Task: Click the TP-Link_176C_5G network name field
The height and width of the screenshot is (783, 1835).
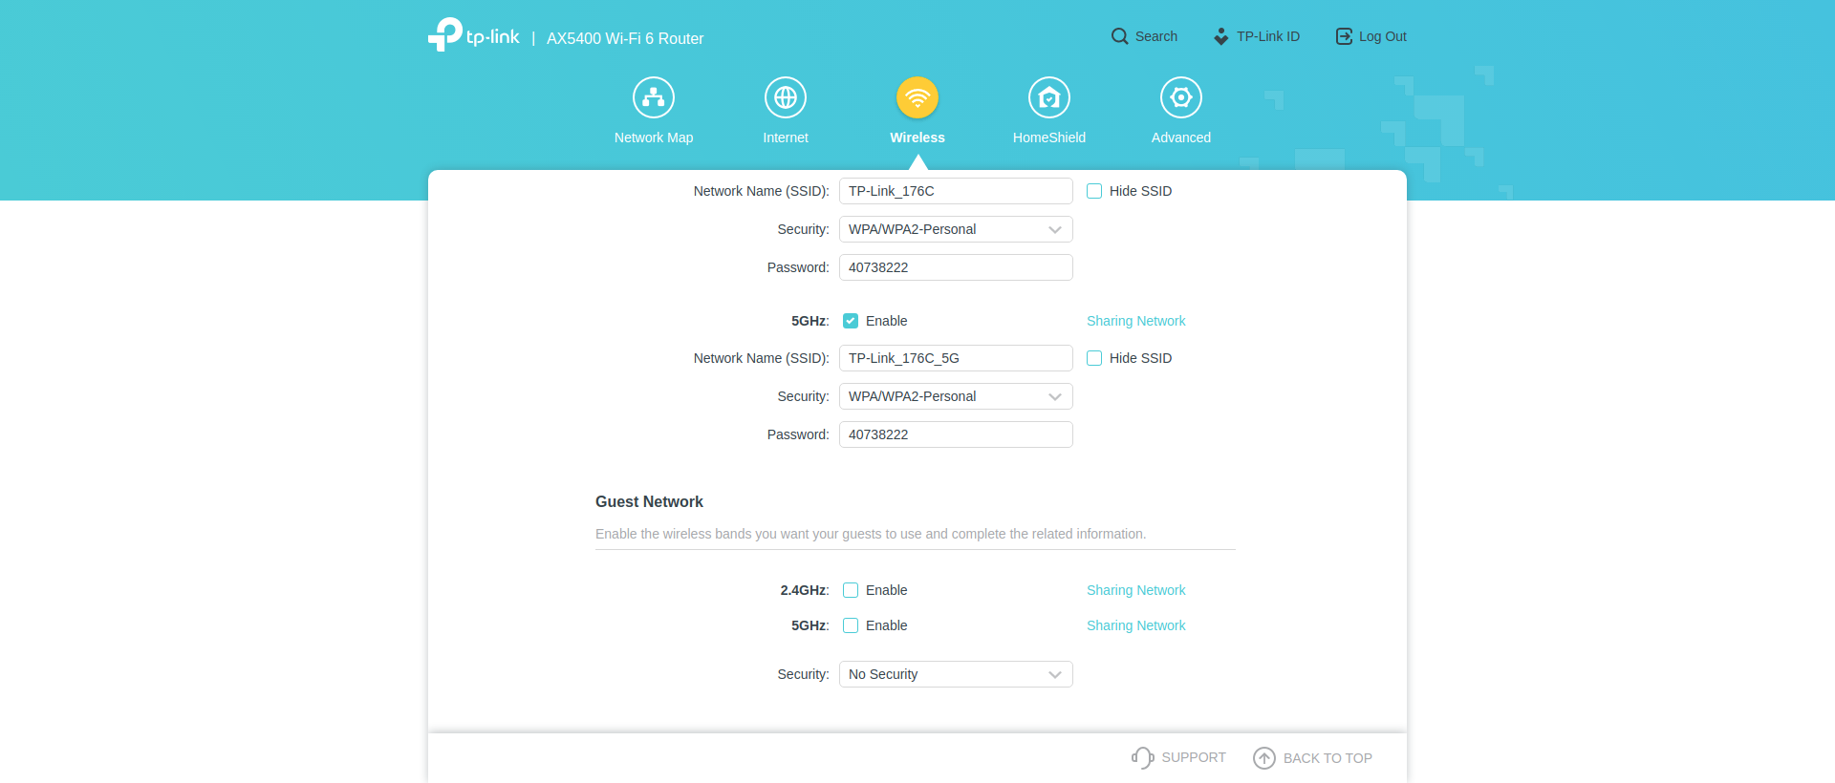Action: pos(956,358)
